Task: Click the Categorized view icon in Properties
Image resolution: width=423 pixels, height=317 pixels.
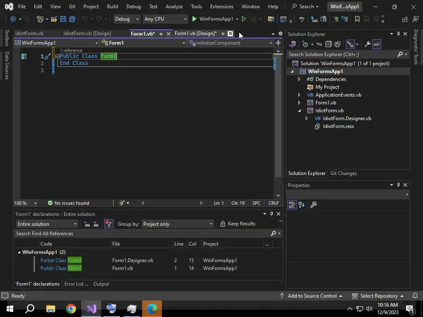Action: point(292,205)
